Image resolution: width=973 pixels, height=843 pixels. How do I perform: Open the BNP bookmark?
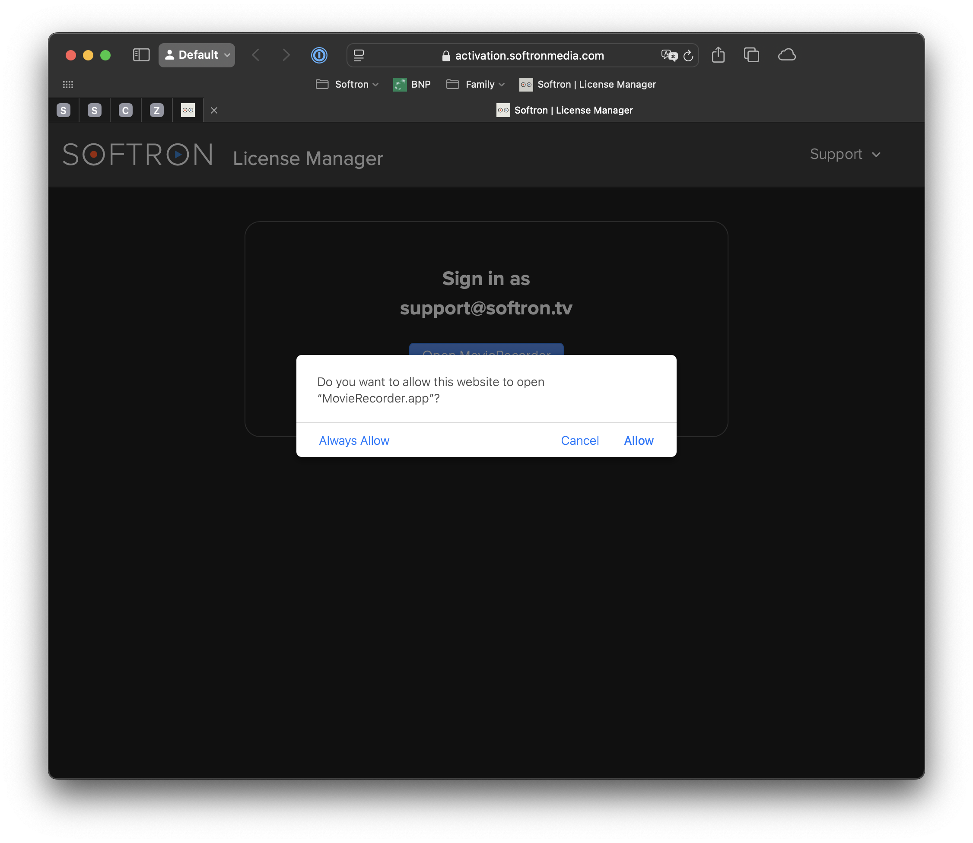(412, 84)
